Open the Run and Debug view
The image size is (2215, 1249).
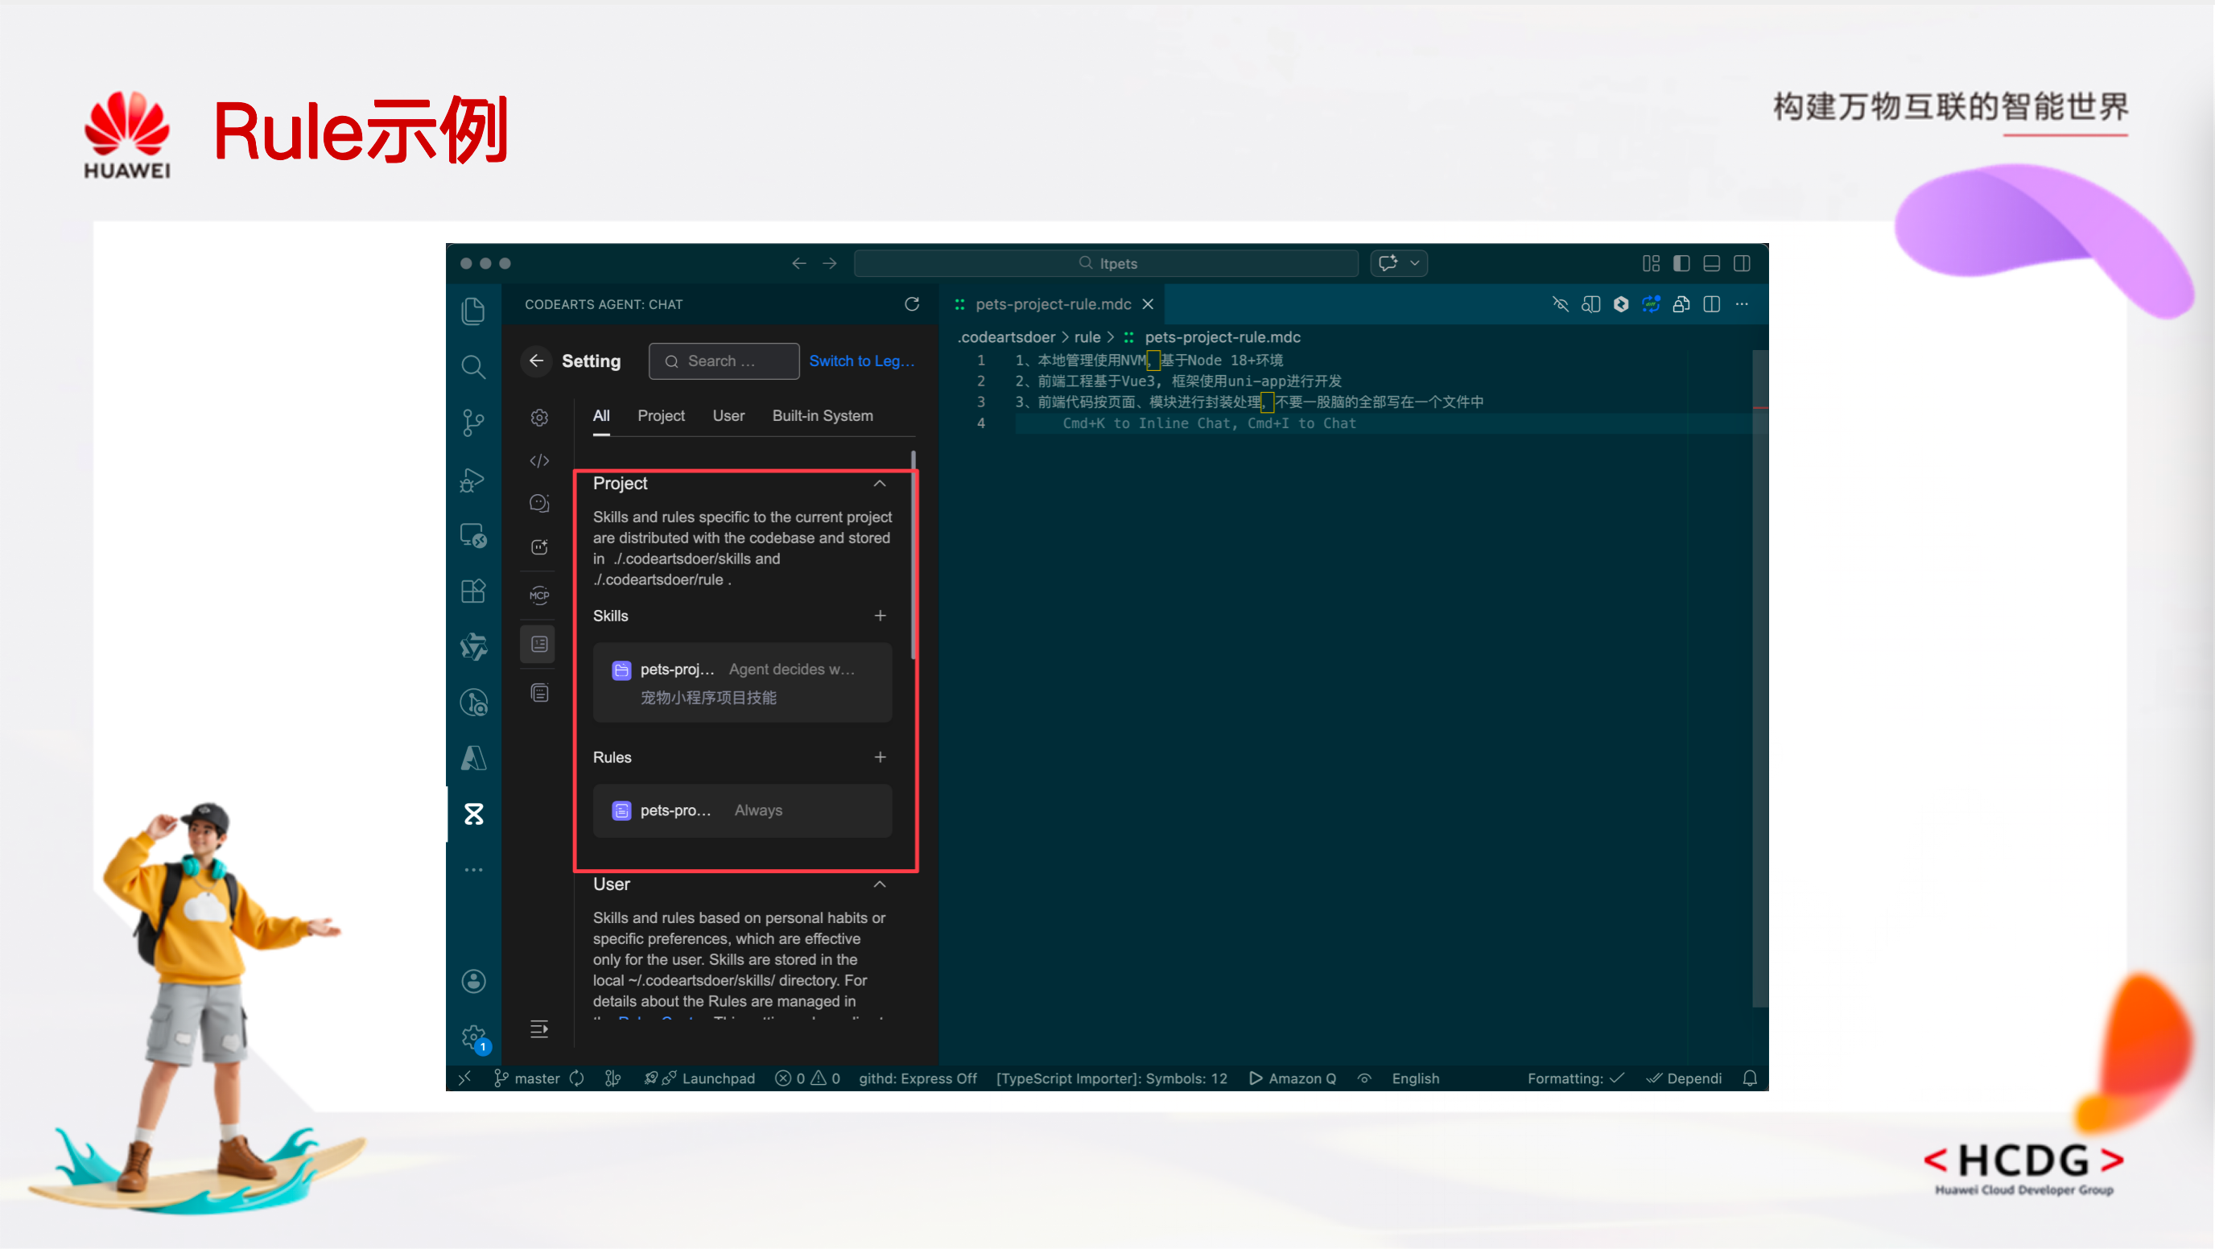pyautogui.click(x=473, y=479)
